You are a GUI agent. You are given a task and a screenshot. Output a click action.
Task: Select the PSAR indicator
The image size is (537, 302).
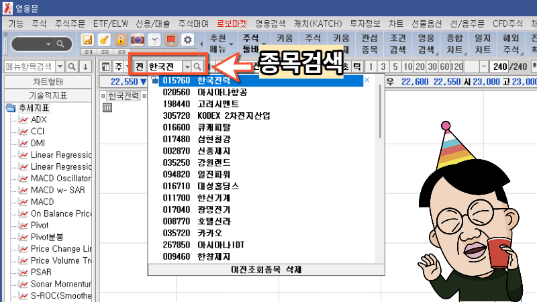(x=41, y=272)
